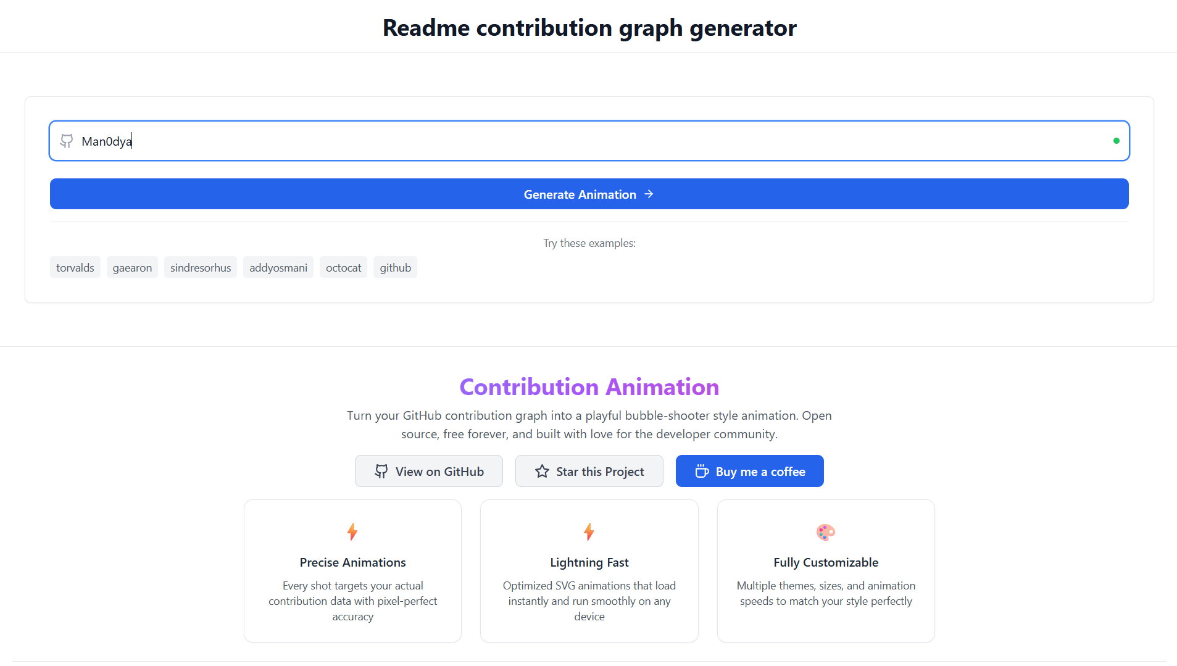
Task: Select the torvalds example username
Action: tap(75, 267)
